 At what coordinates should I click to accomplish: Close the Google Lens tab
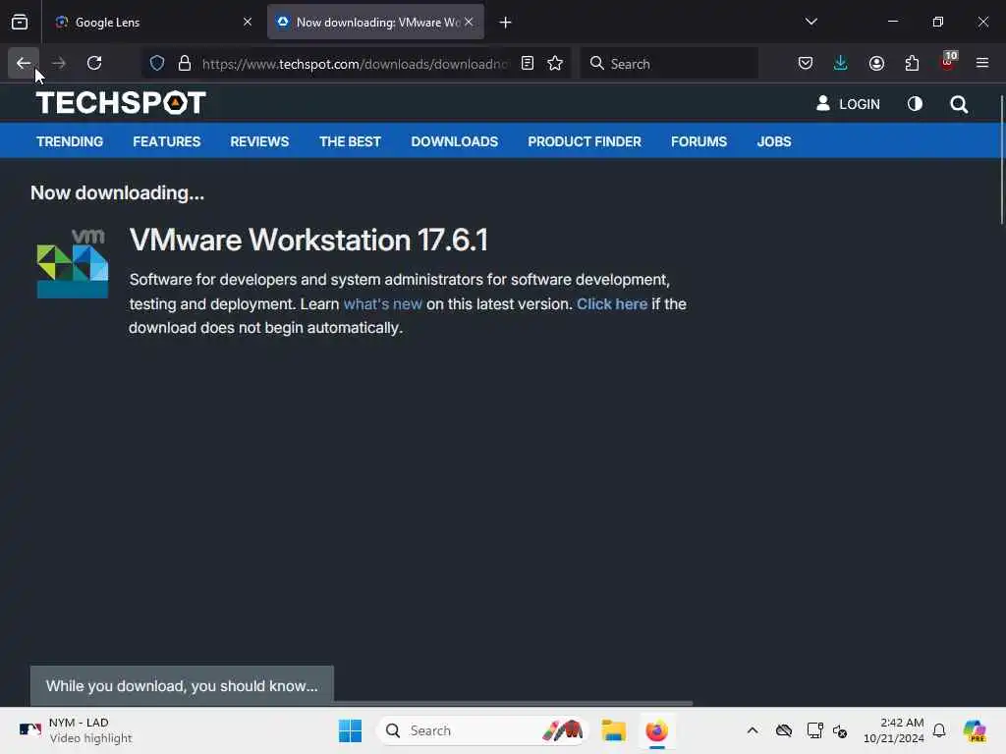248,22
